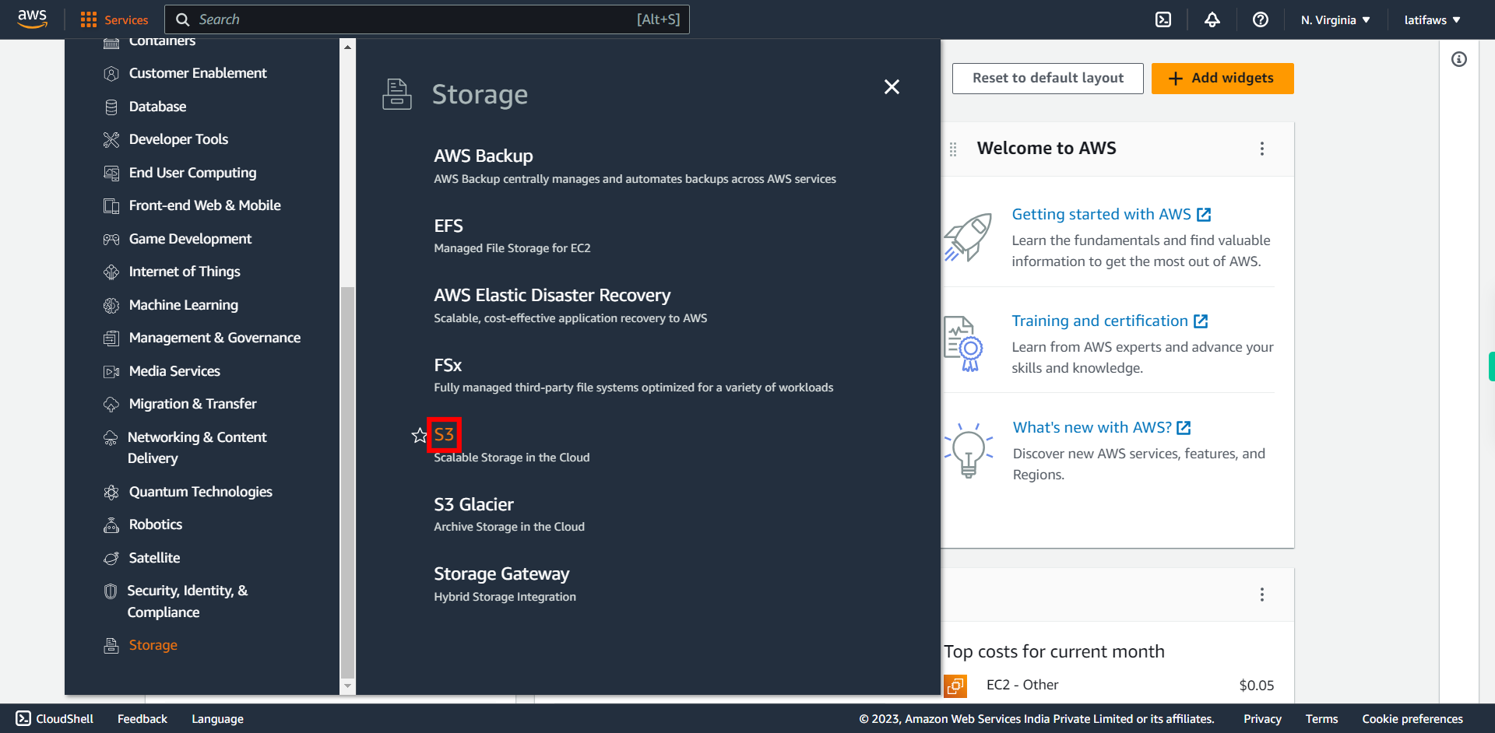Open What's new with AWS link
The image size is (1495, 733).
tap(1102, 427)
